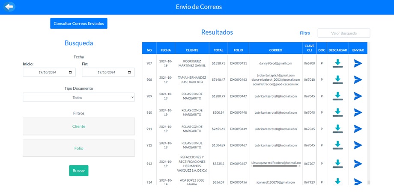The height and width of the screenshot is (194, 394).
Task: Download the document for folio DX0093457
Action: pyautogui.click(x=338, y=164)
